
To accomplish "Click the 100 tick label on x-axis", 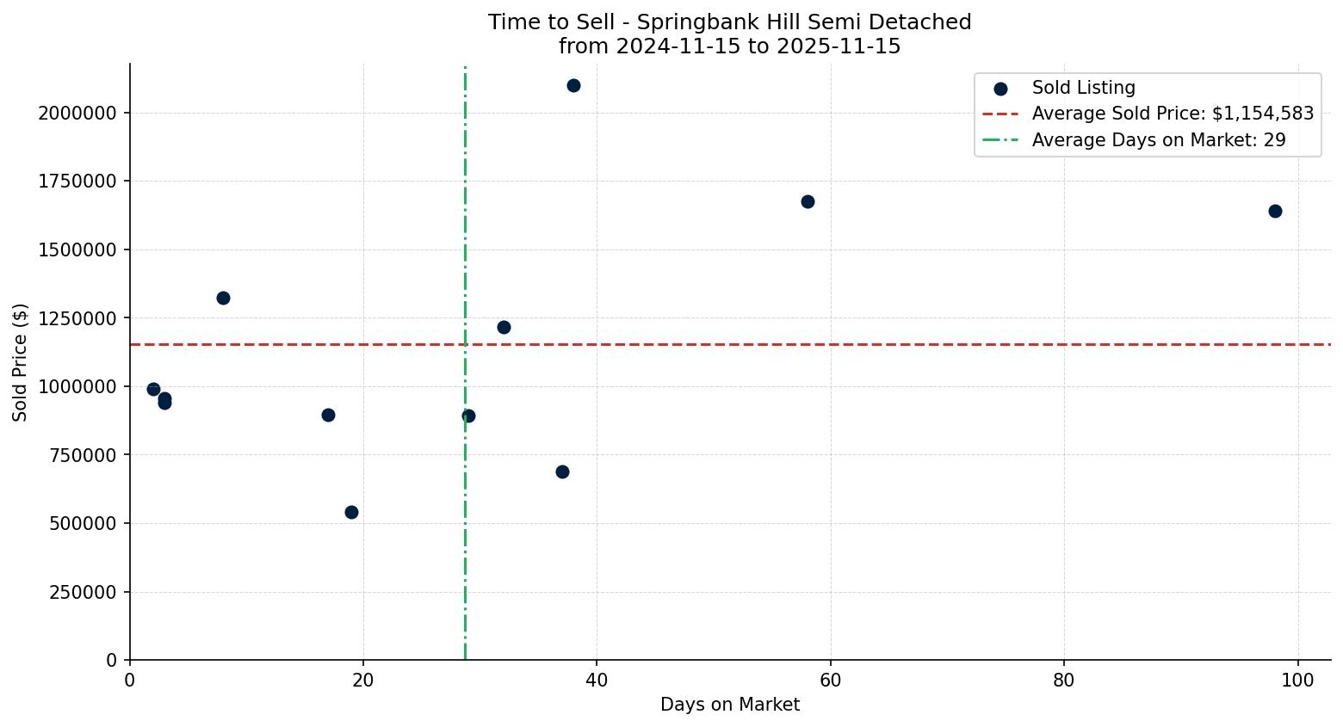I will click(1297, 679).
